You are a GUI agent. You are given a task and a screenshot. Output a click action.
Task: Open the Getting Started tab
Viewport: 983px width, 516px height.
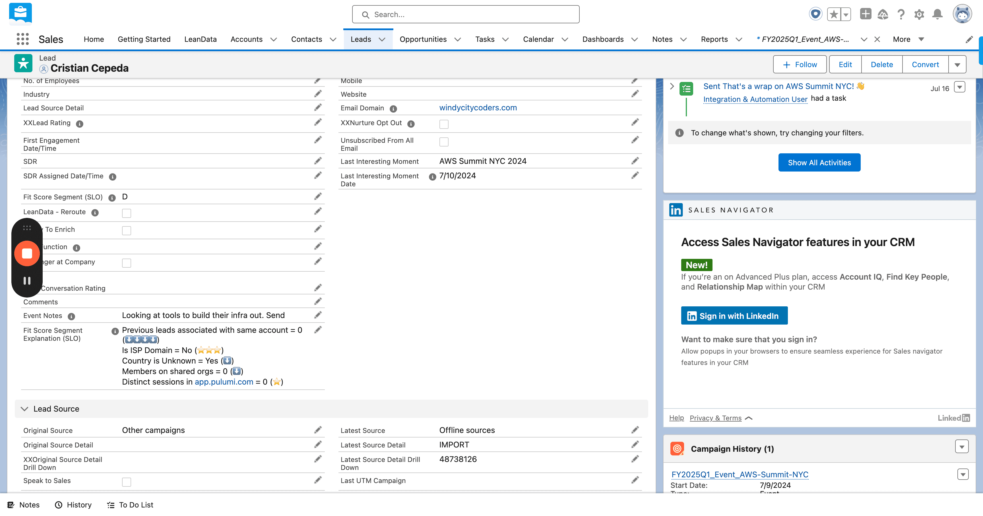[144, 39]
